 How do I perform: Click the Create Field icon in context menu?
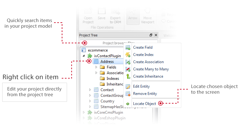(x=128, y=47)
